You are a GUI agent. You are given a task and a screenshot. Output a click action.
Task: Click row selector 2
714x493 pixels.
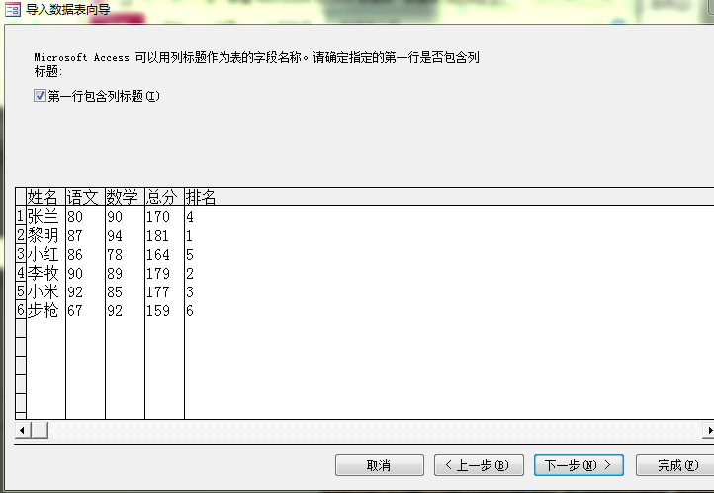[x=21, y=235]
